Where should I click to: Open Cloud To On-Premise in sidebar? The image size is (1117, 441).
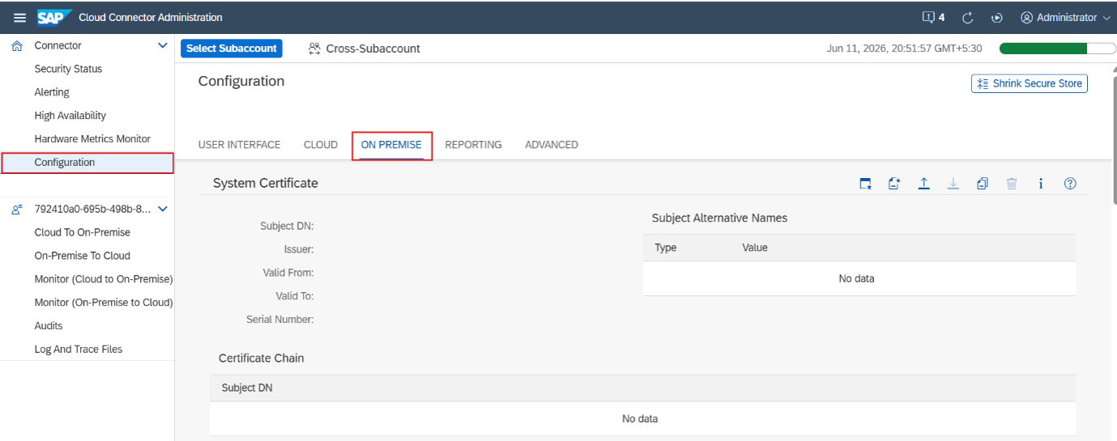pyautogui.click(x=82, y=232)
